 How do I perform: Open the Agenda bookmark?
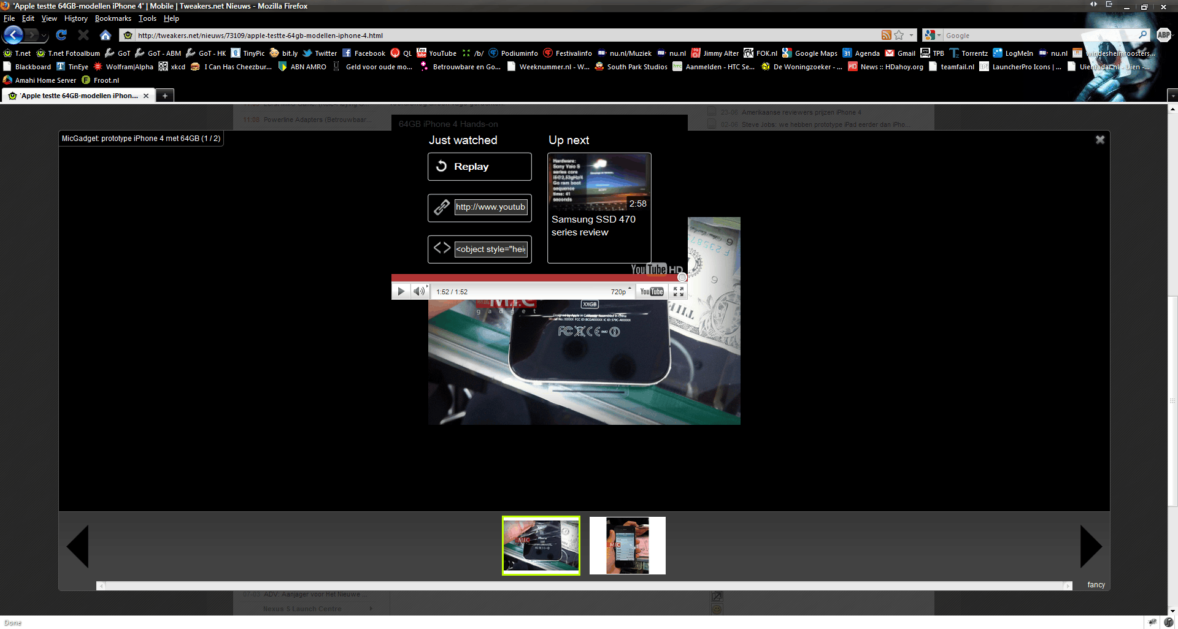click(861, 53)
